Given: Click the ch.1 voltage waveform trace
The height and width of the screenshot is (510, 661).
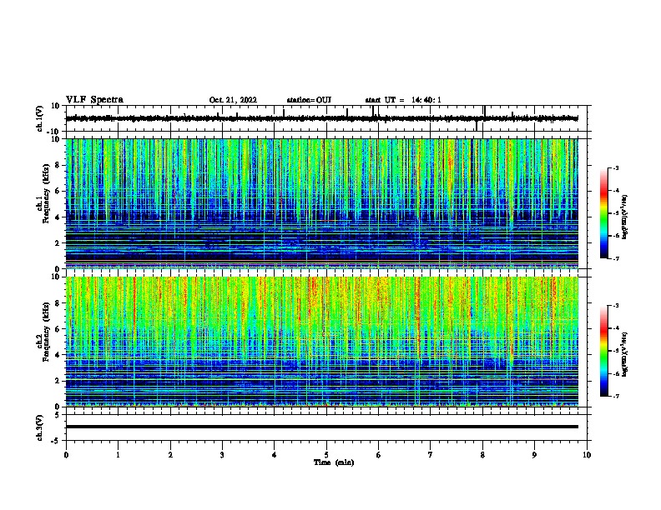Looking at the screenshot, I should [321, 118].
